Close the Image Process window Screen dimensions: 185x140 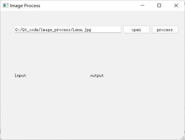tap(176, 5)
